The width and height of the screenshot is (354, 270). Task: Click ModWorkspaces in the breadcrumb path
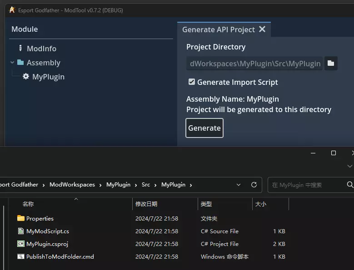(72, 185)
